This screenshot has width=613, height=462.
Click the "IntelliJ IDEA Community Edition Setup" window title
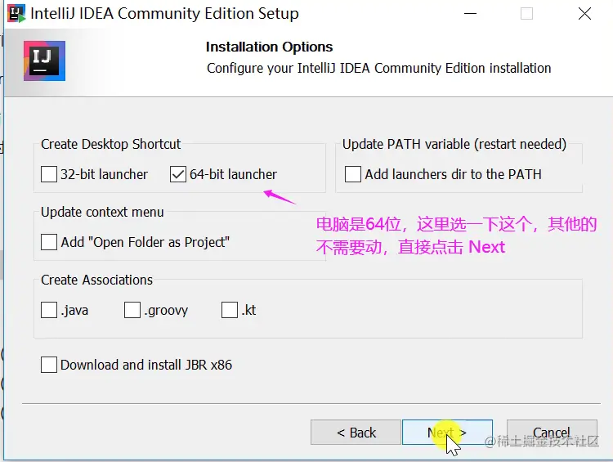(164, 13)
